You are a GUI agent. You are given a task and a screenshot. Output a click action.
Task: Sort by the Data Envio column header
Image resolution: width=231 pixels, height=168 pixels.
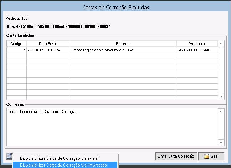coord(48,44)
